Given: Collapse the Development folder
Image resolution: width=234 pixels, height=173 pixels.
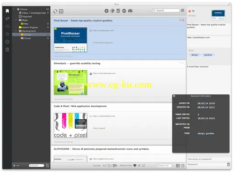Looking at the screenshot, I should [16, 31].
